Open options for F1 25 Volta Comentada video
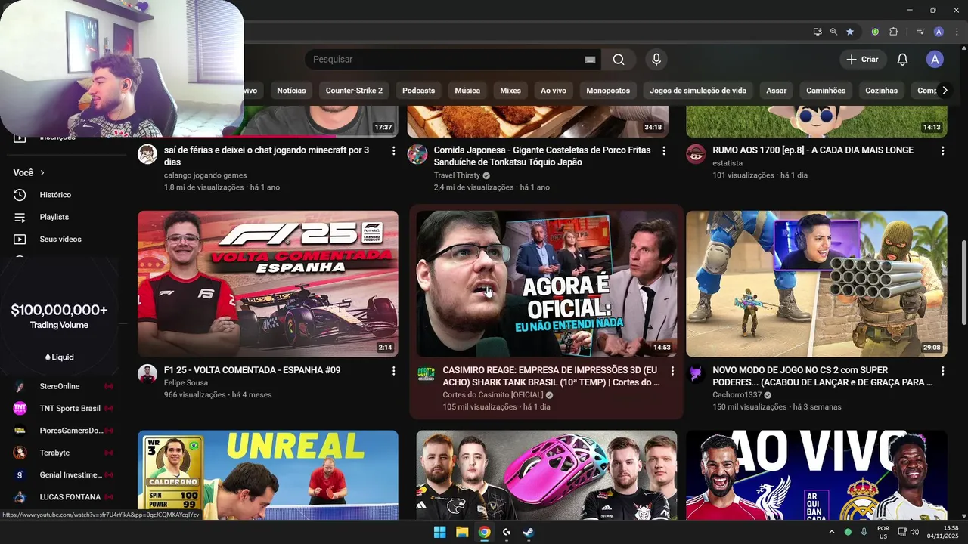 coord(393,371)
